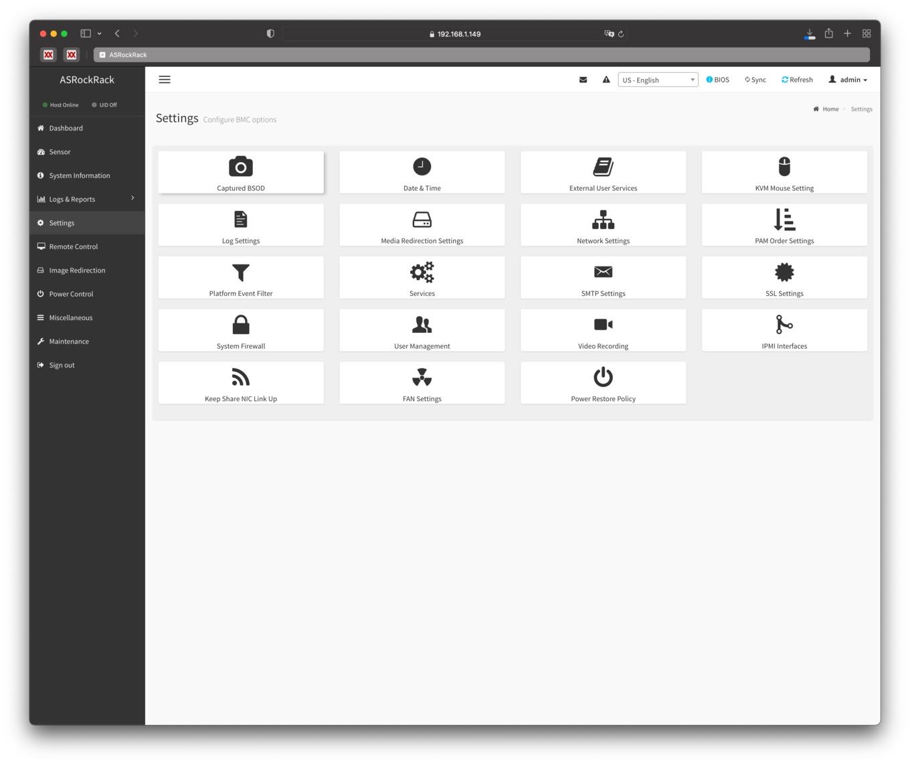Open Safari sidebar options dropdown arrow
The height and width of the screenshot is (764, 910).
100,33
